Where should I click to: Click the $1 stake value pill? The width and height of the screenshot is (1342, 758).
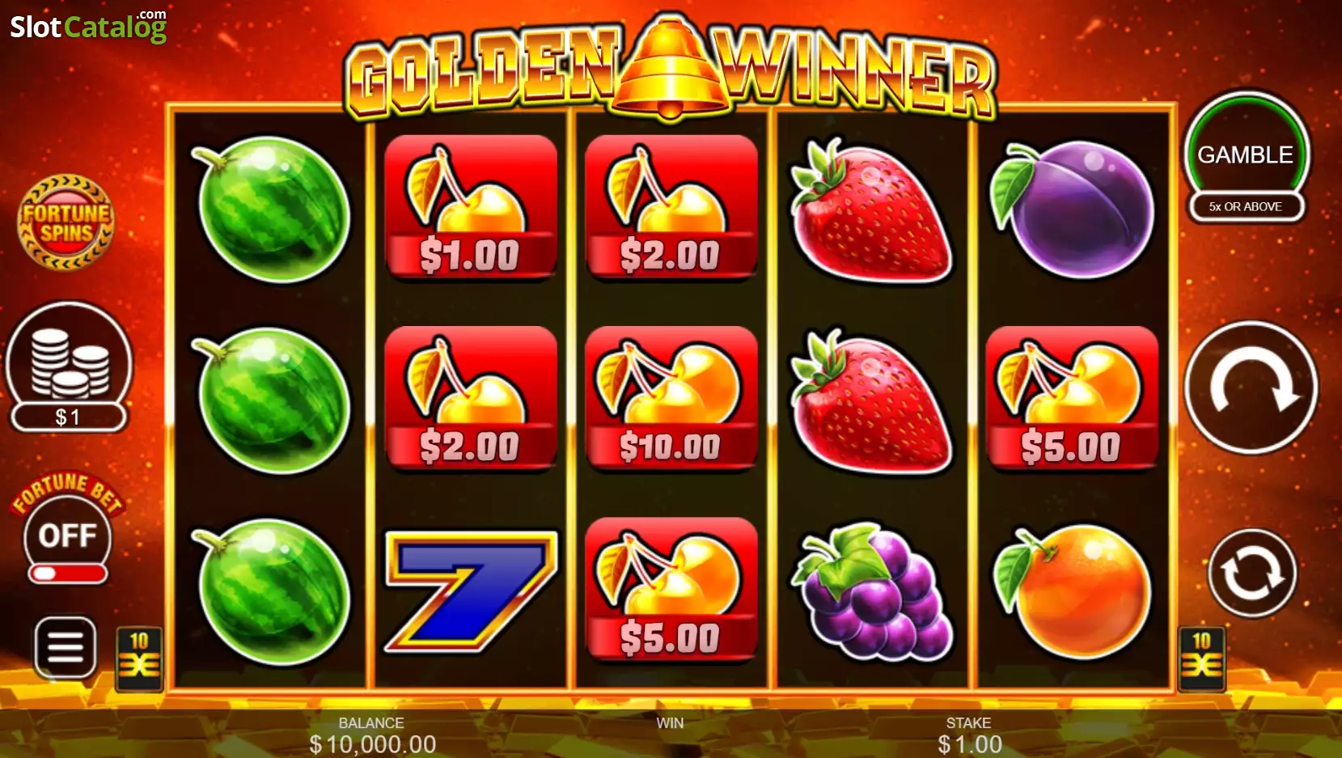(x=68, y=417)
